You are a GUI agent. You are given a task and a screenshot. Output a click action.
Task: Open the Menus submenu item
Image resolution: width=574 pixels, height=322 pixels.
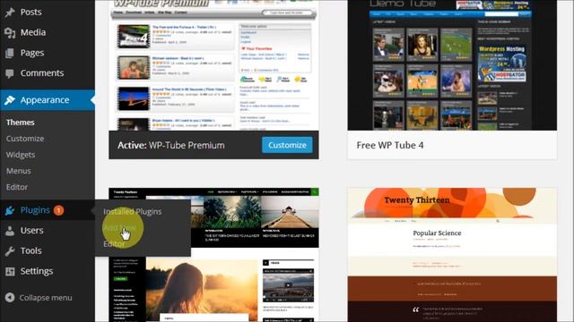click(x=18, y=171)
